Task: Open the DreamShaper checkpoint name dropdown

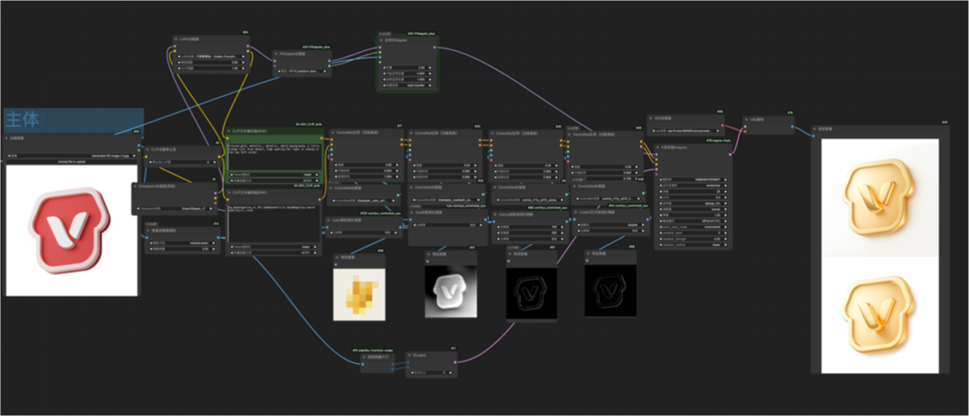Action: pos(175,209)
